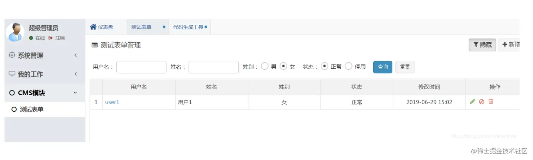Click the 2019-06-29 15:02 cell
The width and height of the screenshot is (533, 160).
(x=429, y=102)
